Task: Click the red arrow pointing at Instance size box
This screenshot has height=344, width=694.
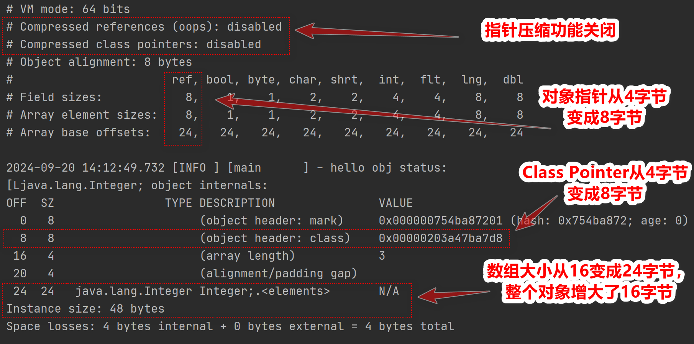Action: coord(452,295)
